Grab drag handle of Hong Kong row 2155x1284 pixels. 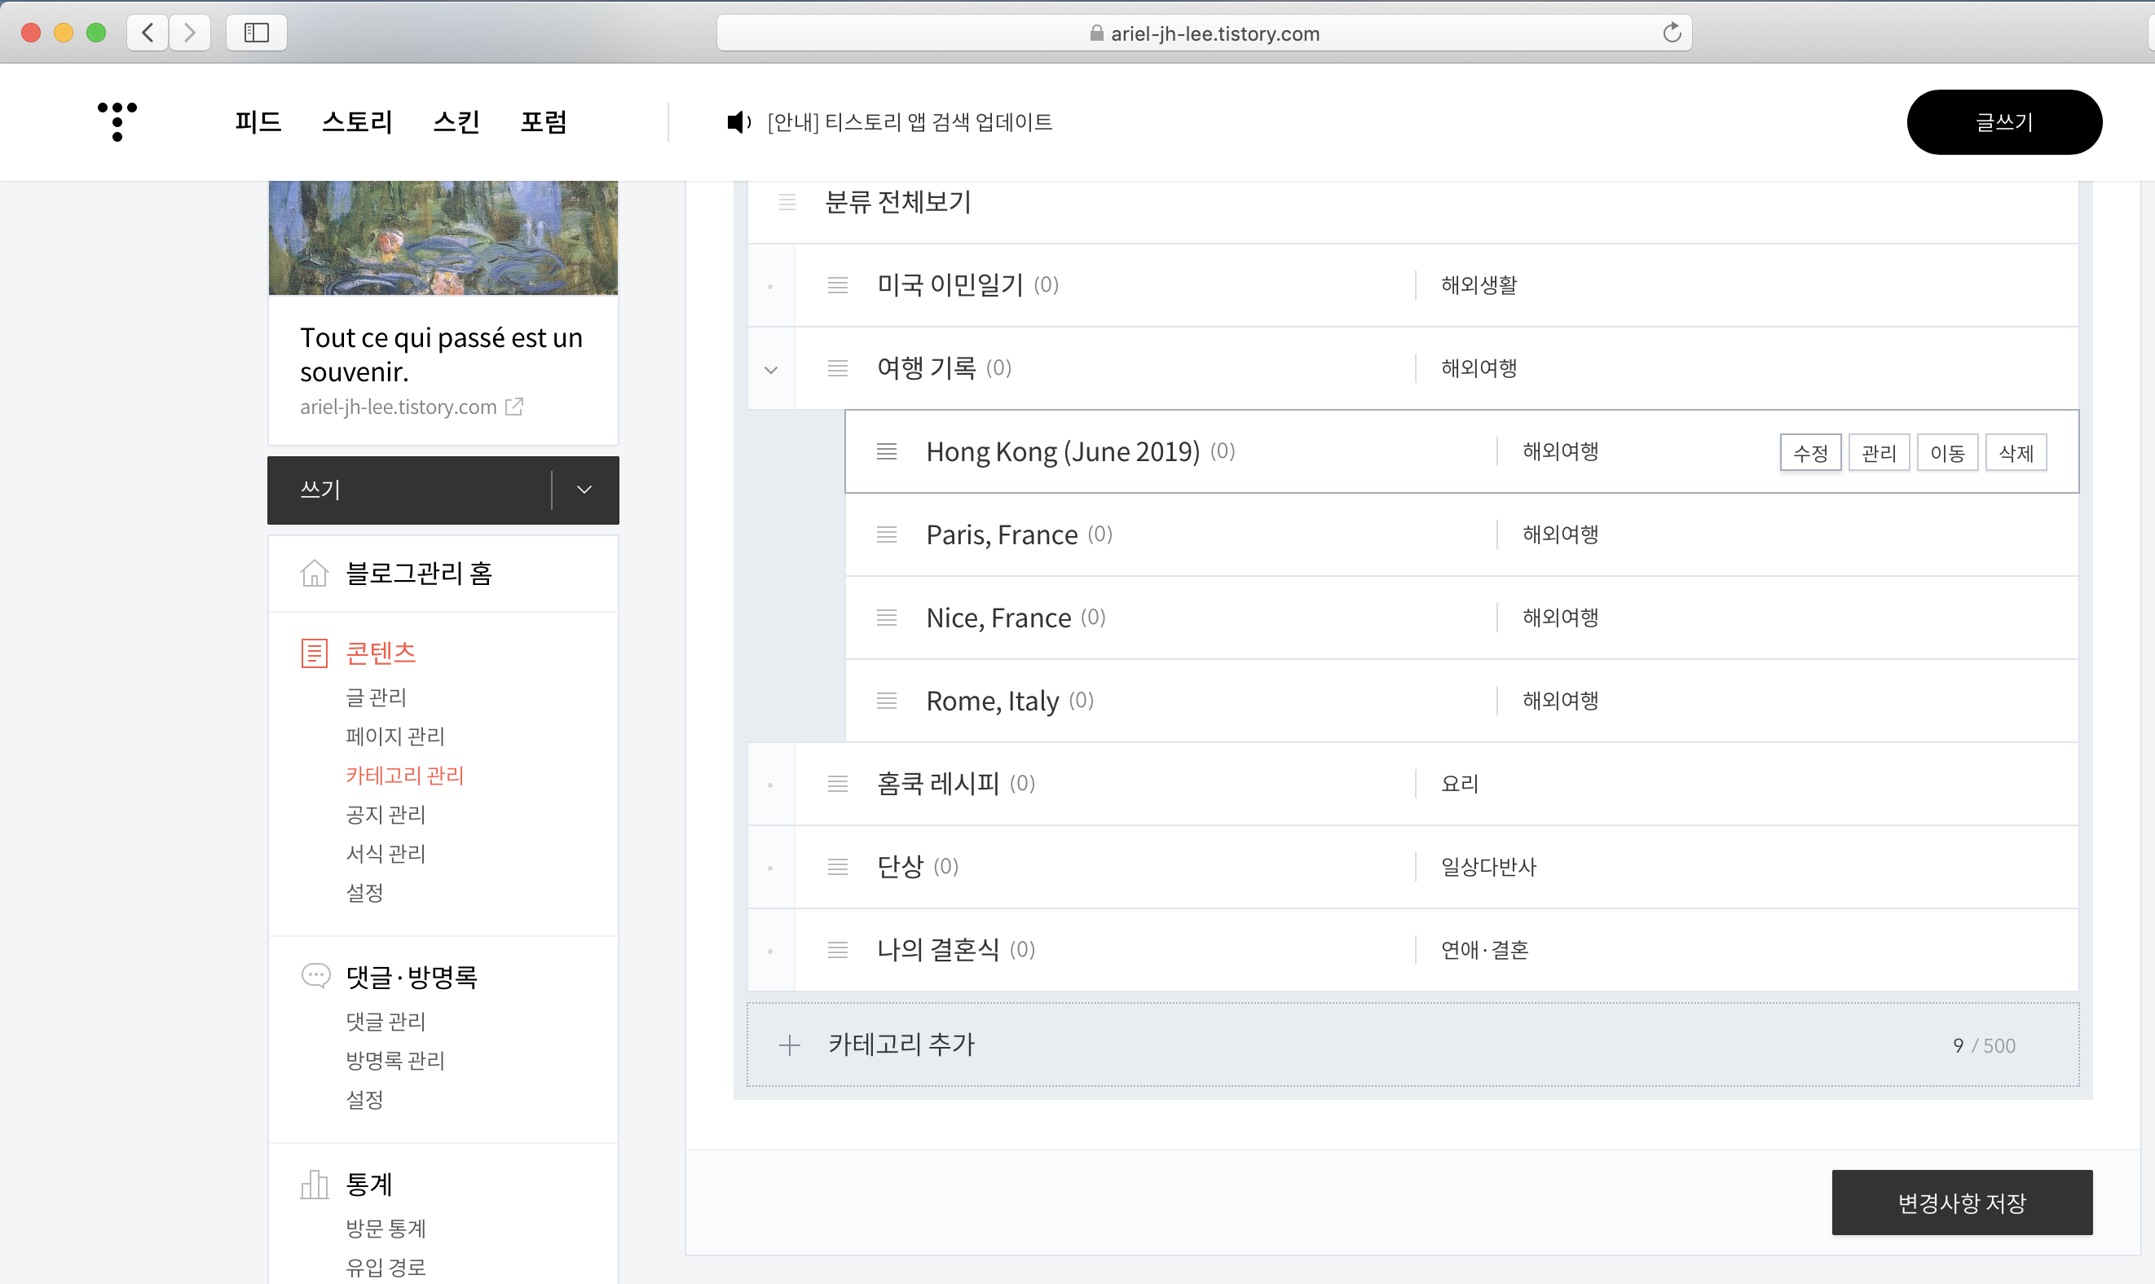point(886,451)
